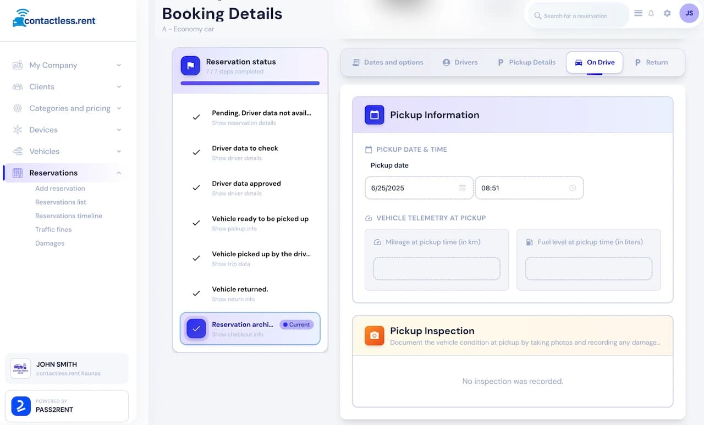
Task: Click checkmark beside Driver data approved
Action: click(196, 188)
